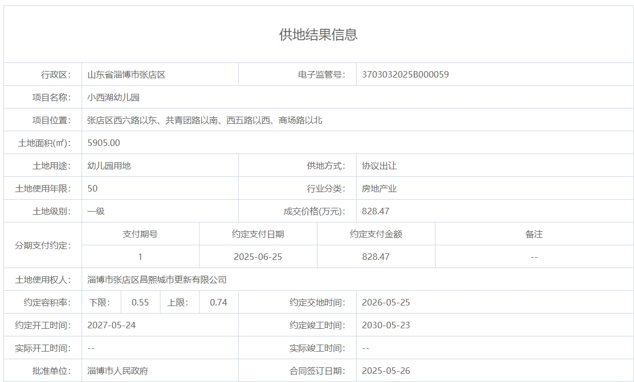Select the payment date '2025-06-25'
The height and width of the screenshot is (382, 634).
click(258, 257)
